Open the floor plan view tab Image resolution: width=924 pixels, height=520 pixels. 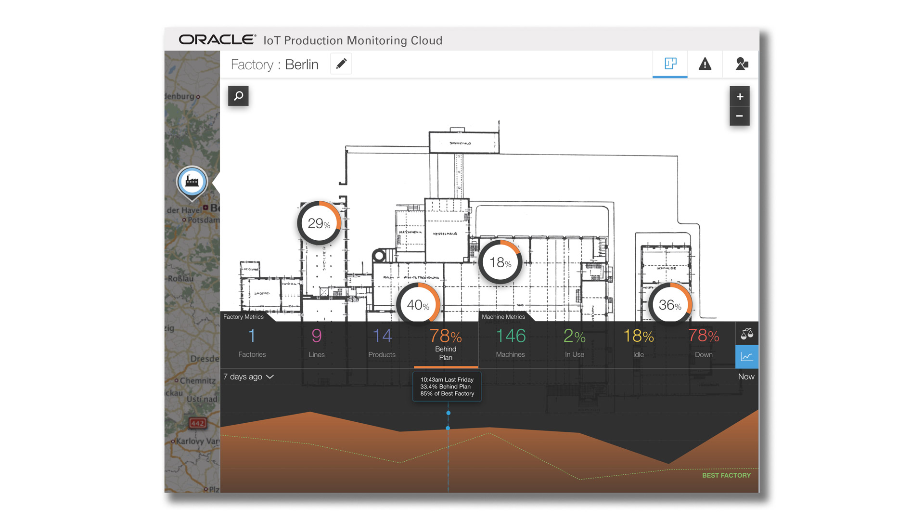tap(670, 64)
